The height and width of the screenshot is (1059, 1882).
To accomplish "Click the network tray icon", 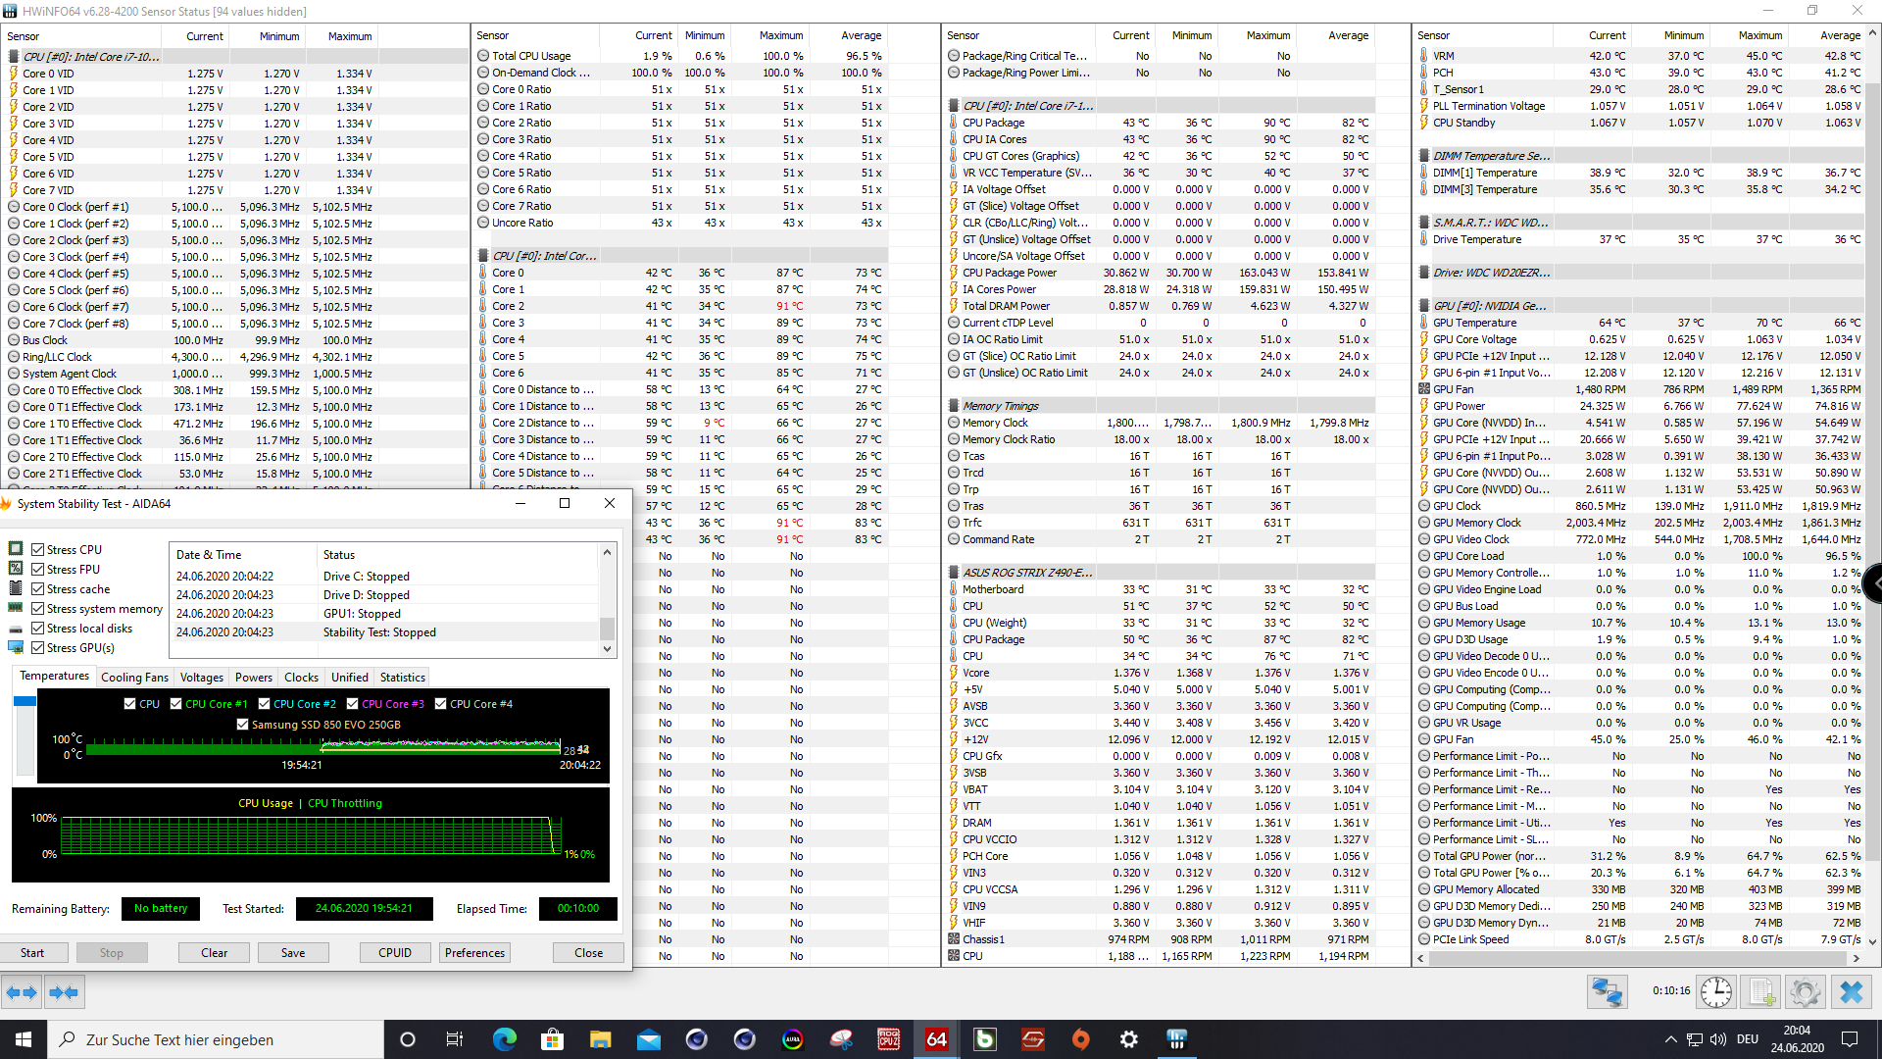I will (x=1695, y=1039).
